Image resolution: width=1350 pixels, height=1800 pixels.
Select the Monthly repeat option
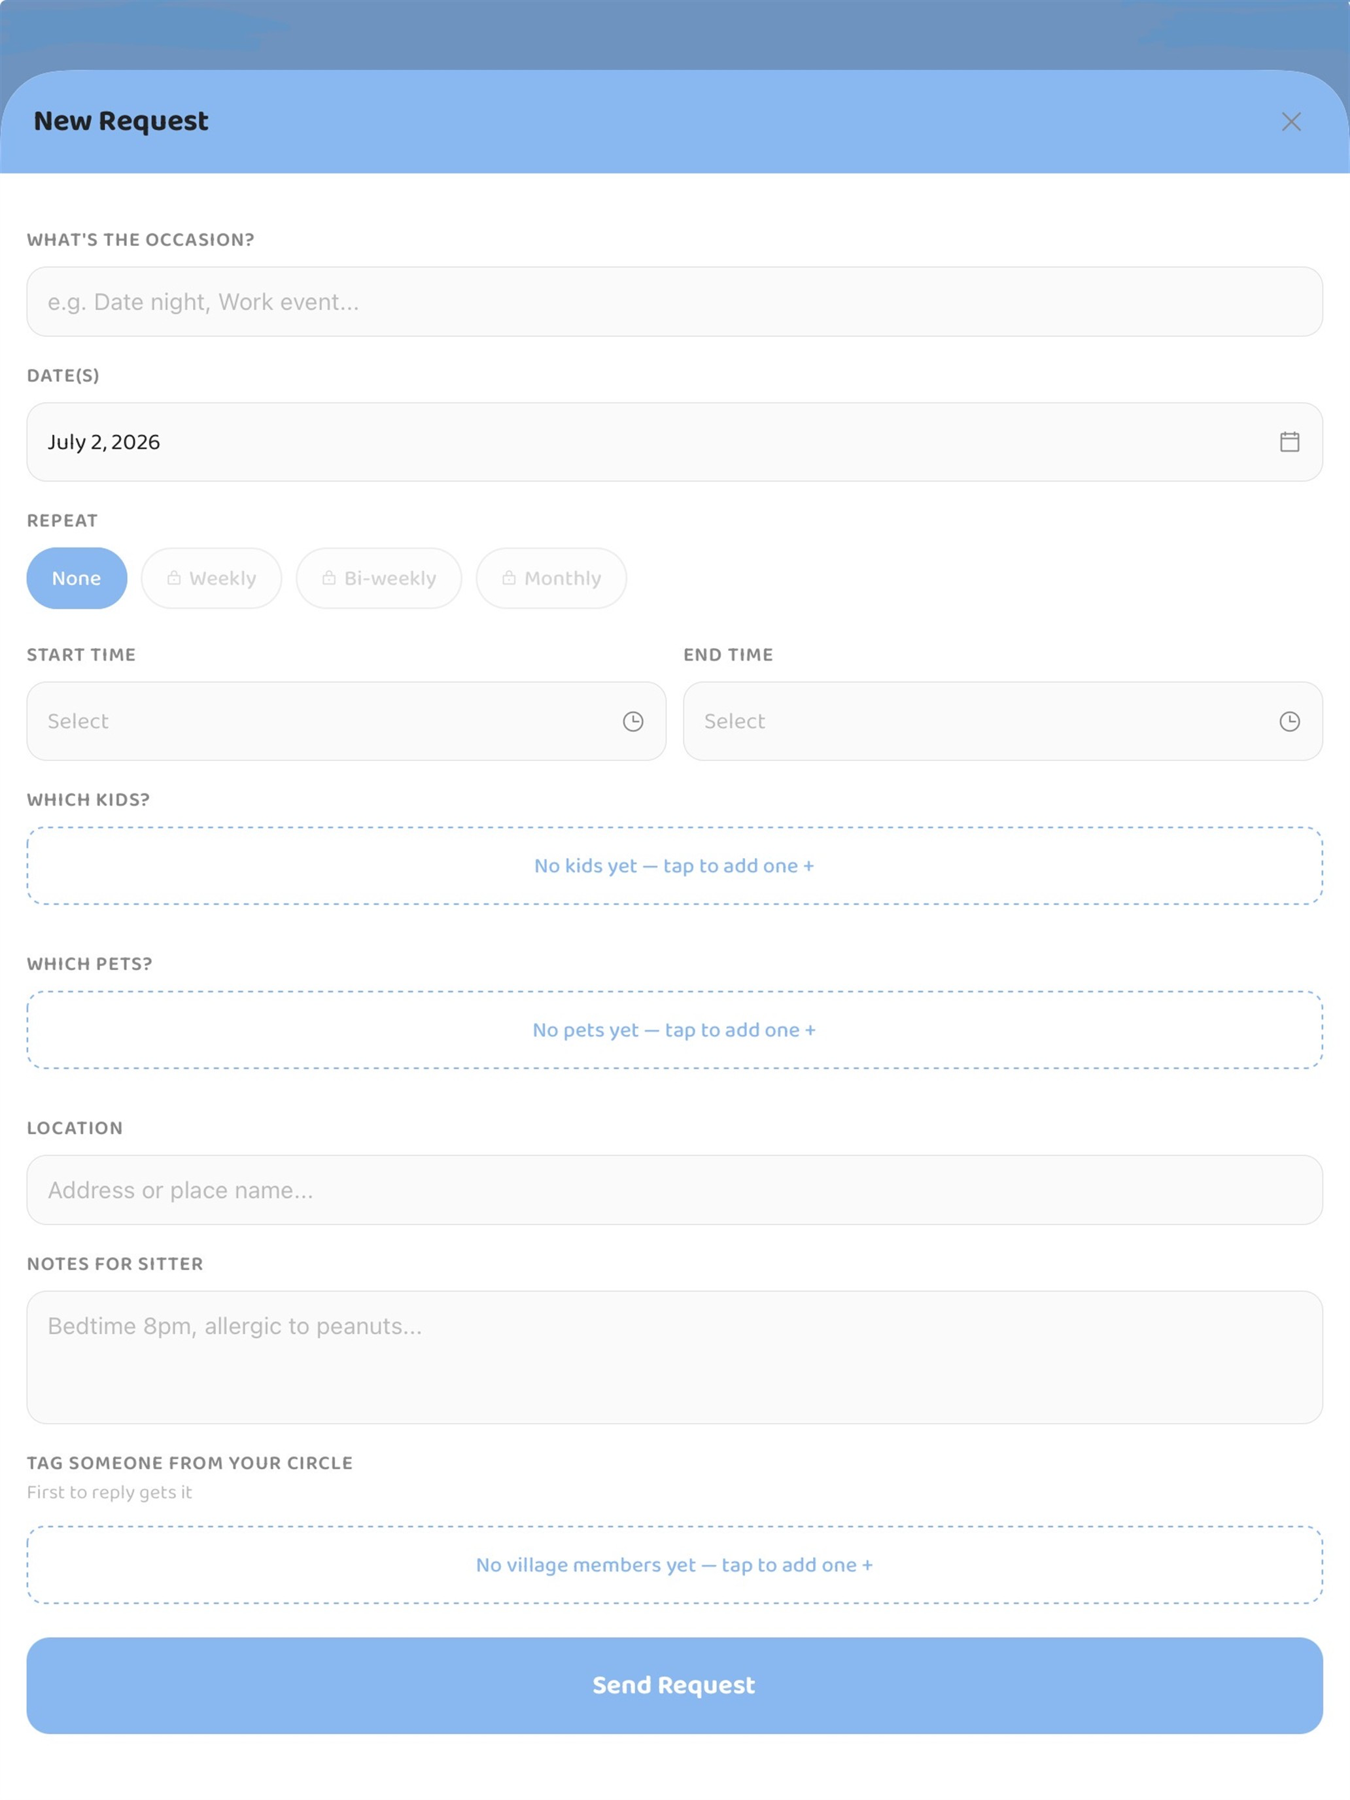pyautogui.click(x=551, y=578)
